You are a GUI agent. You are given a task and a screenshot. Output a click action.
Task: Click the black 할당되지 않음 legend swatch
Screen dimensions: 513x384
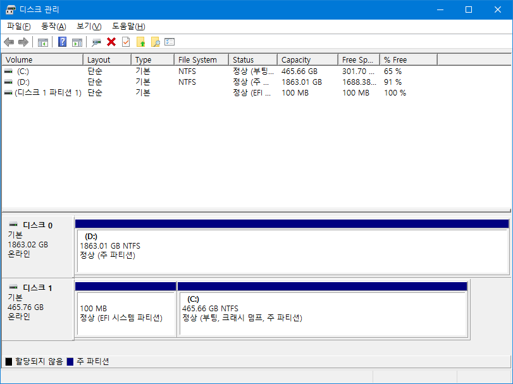point(9,361)
